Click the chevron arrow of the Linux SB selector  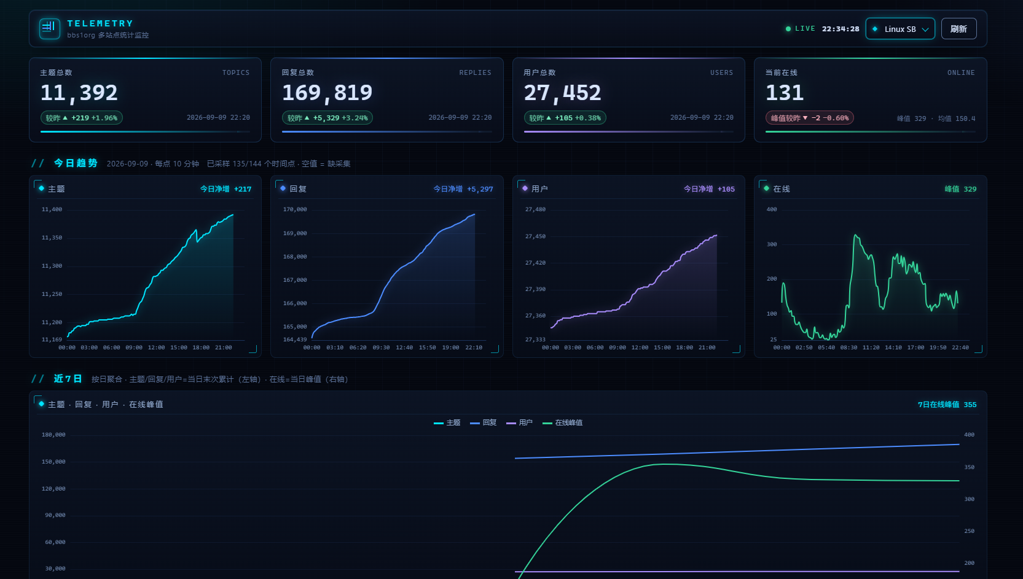point(925,29)
